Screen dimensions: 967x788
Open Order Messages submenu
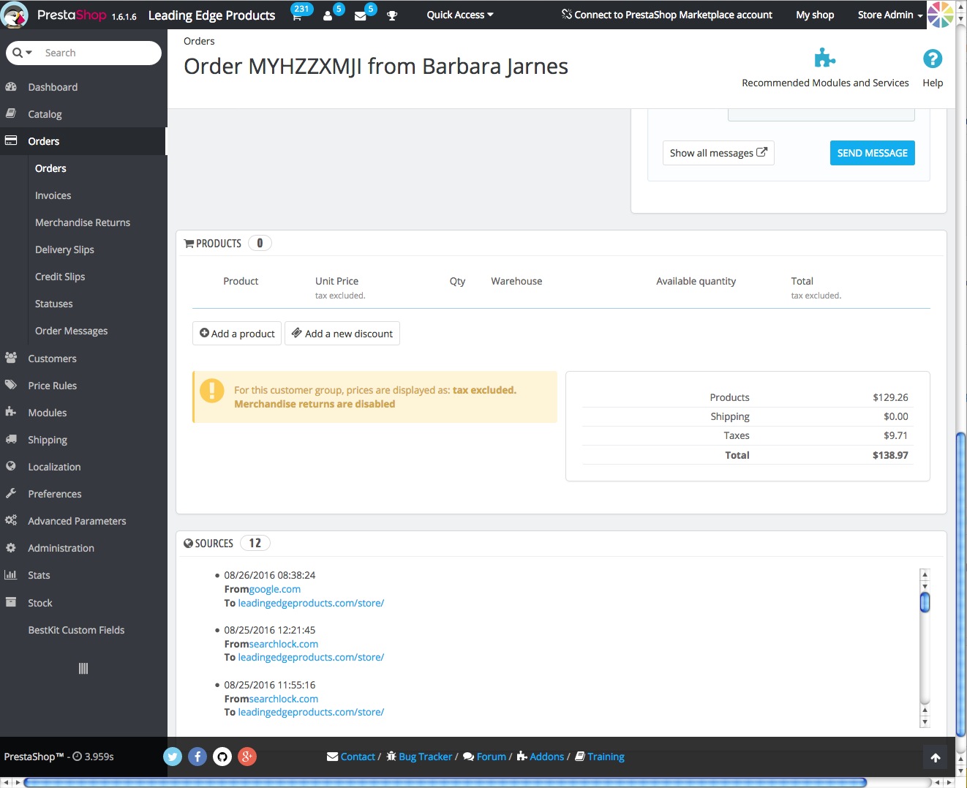72,331
